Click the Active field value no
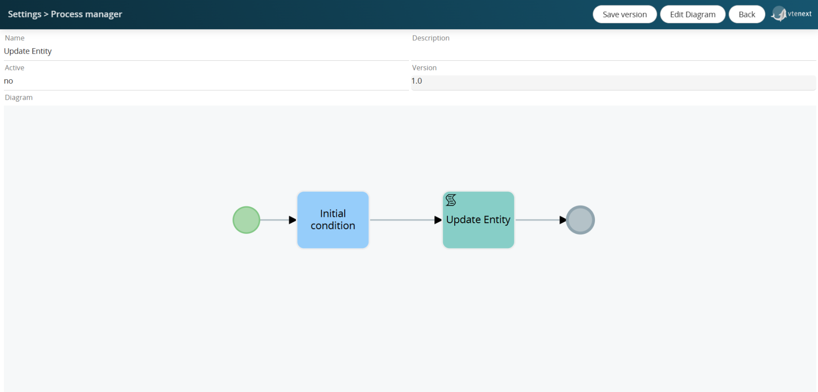 click(206, 81)
